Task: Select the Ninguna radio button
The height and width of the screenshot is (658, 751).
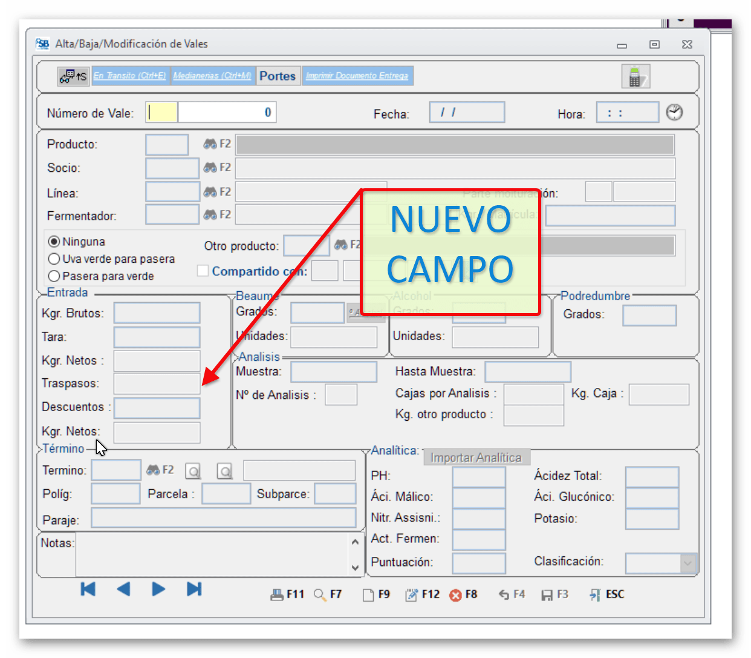Action: click(54, 242)
